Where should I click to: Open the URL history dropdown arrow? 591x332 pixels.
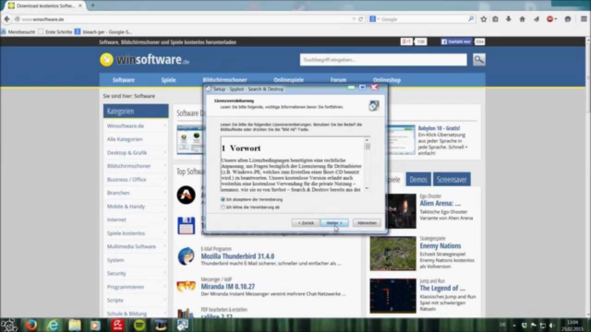(x=354, y=19)
